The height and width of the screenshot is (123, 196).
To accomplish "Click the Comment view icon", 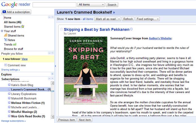I will (6, 65).
